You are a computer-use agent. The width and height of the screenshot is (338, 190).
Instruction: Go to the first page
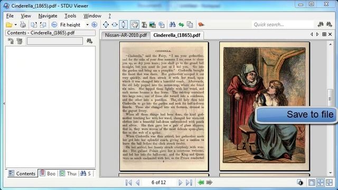tap(129, 183)
